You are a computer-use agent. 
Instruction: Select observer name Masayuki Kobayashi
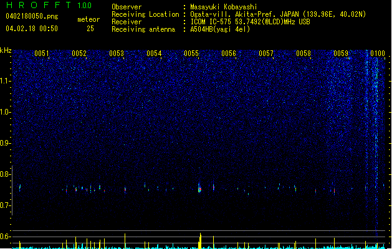(x=224, y=7)
